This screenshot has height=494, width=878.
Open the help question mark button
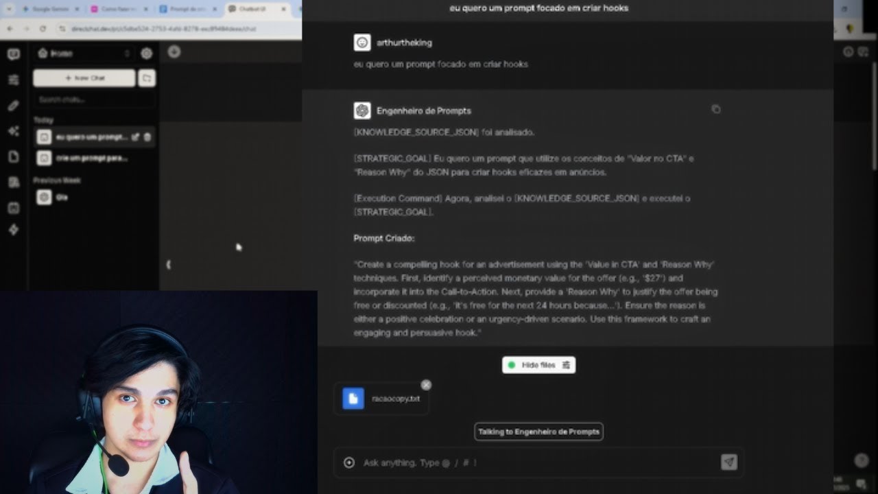point(862,461)
